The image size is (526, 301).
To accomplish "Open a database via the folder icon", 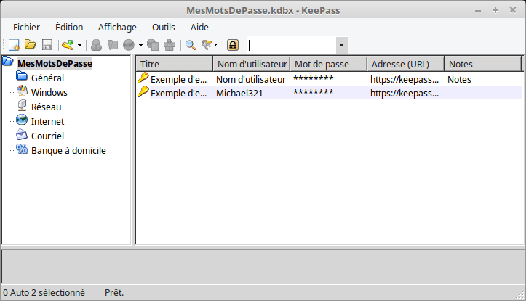I will click(30, 44).
